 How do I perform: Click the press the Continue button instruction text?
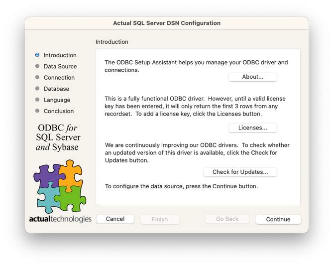pos(181,186)
